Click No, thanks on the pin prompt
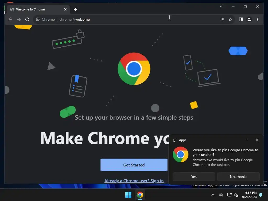The height and width of the screenshot is (201, 268). click(238, 177)
